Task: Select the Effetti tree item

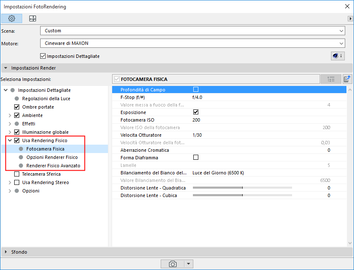Action: point(28,124)
